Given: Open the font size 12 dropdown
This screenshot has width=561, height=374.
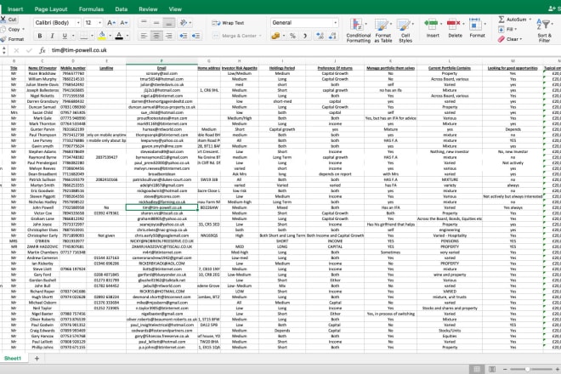Looking at the screenshot, I should [x=93, y=23].
